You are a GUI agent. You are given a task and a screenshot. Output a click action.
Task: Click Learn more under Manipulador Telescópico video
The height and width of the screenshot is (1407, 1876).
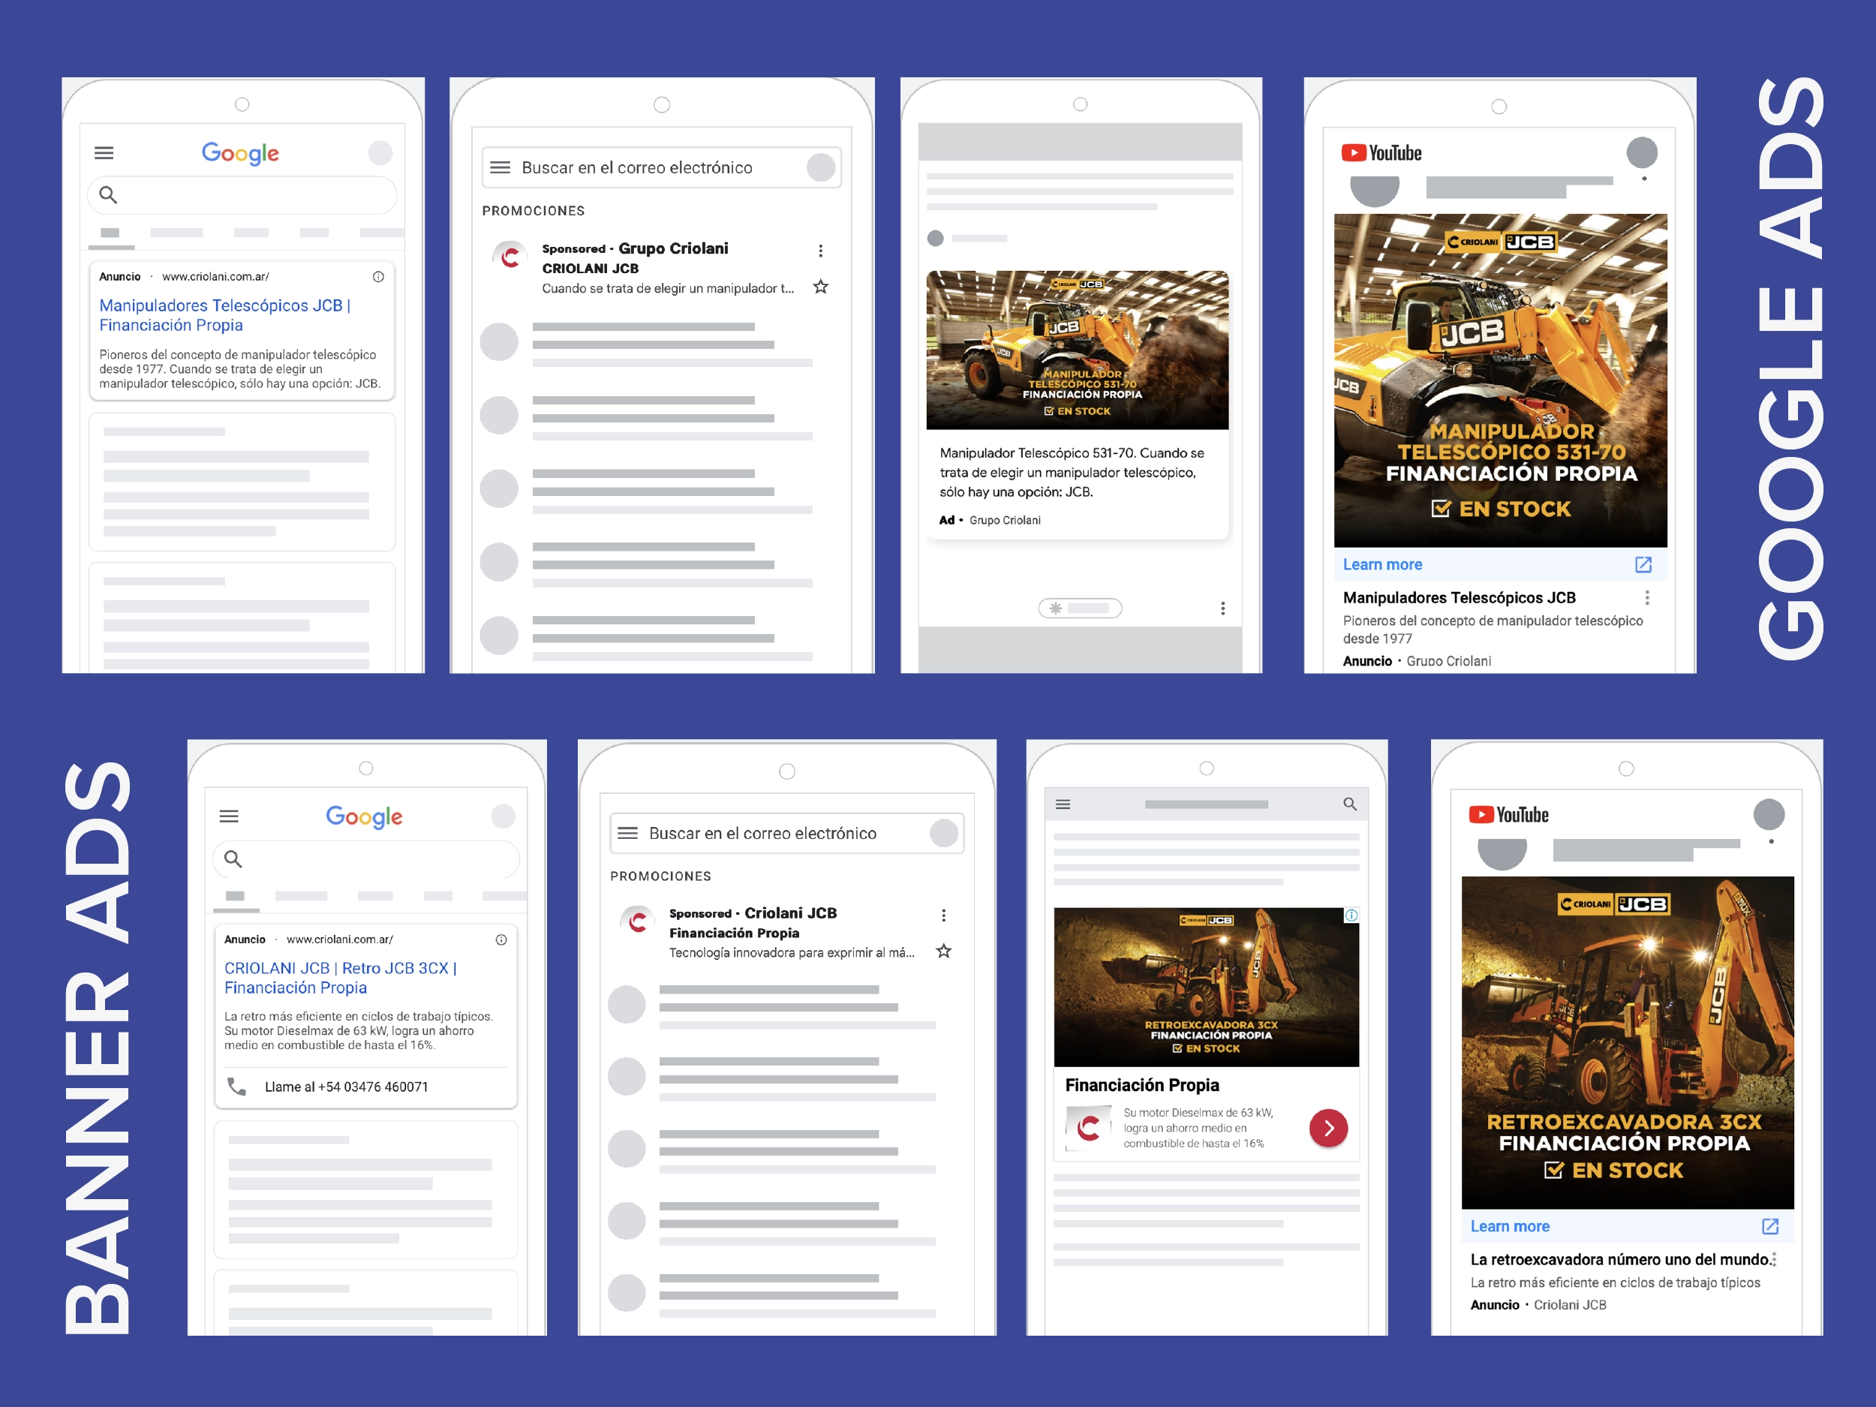1382,565
